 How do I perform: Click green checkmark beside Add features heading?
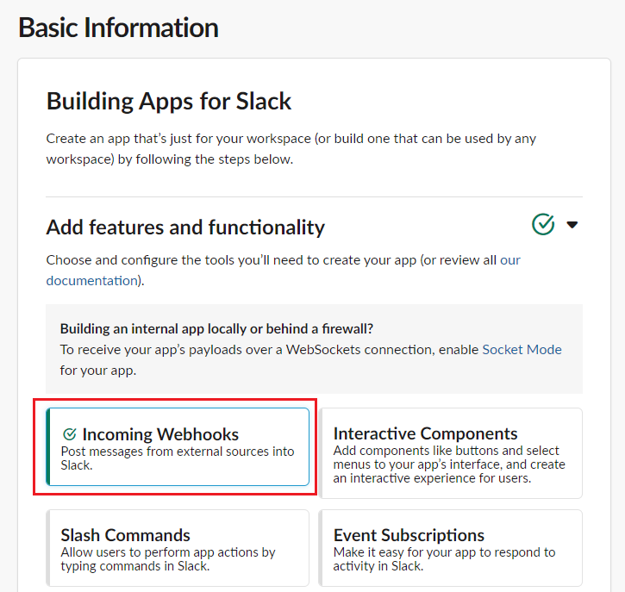click(543, 224)
